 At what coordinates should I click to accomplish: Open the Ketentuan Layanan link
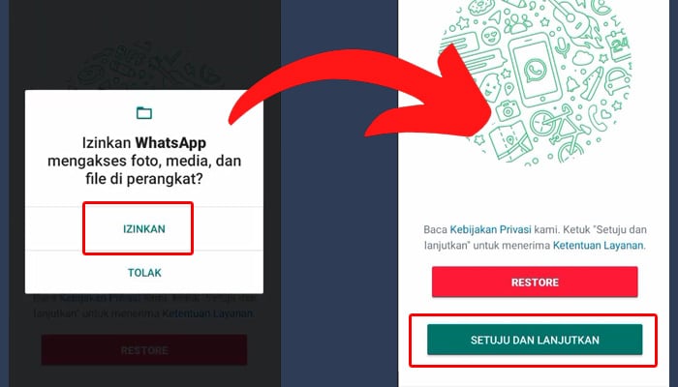(598, 246)
